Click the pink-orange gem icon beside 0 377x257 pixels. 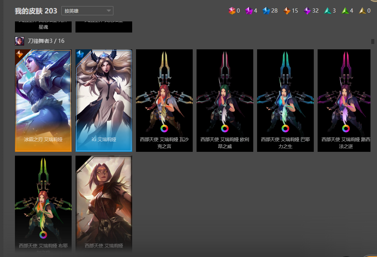[x=232, y=11]
